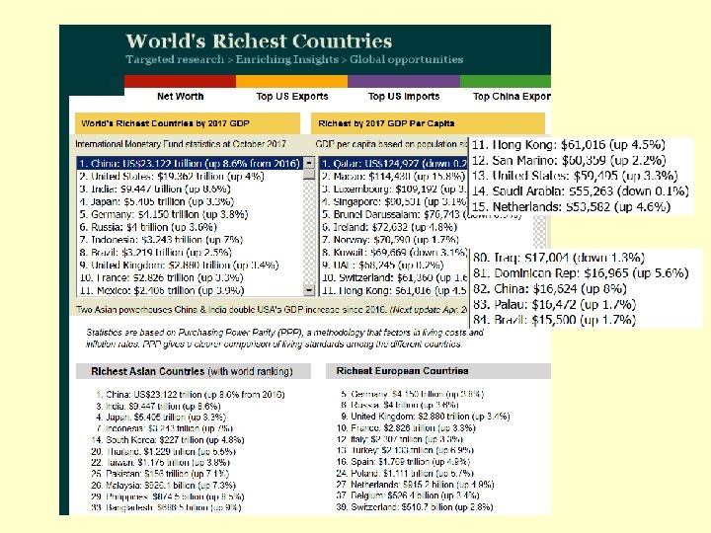This screenshot has height=533, width=711.
Task: Click Philippines entry in Asian list
Action: click(167, 496)
